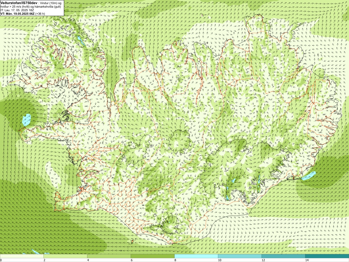
Task: Click the scale label '10'
Action: point(219,260)
